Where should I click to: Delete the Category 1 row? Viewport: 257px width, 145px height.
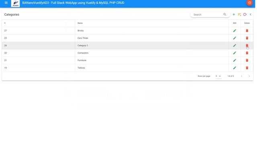pyautogui.click(x=247, y=46)
